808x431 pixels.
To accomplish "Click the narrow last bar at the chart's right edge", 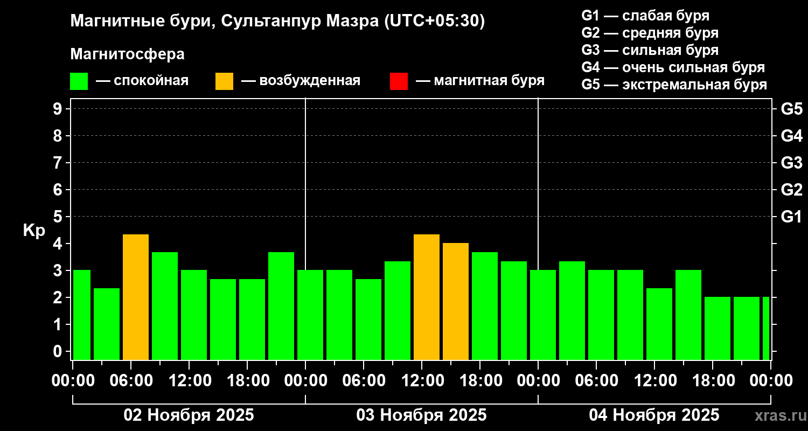I will tap(766, 328).
